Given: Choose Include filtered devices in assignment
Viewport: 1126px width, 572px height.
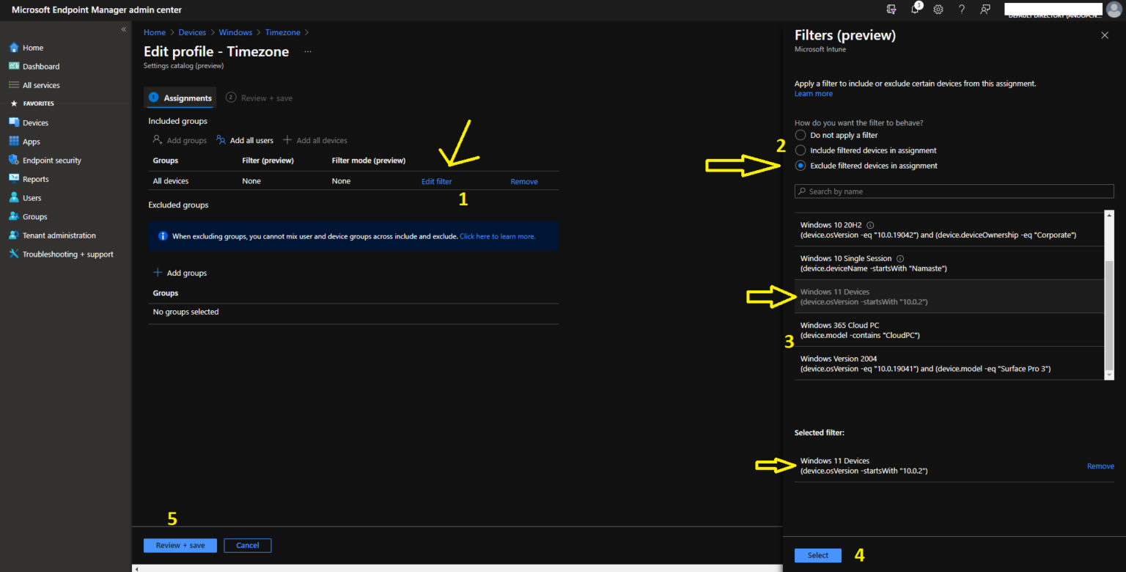Looking at the screenshot, I should (x=800, y=150).
